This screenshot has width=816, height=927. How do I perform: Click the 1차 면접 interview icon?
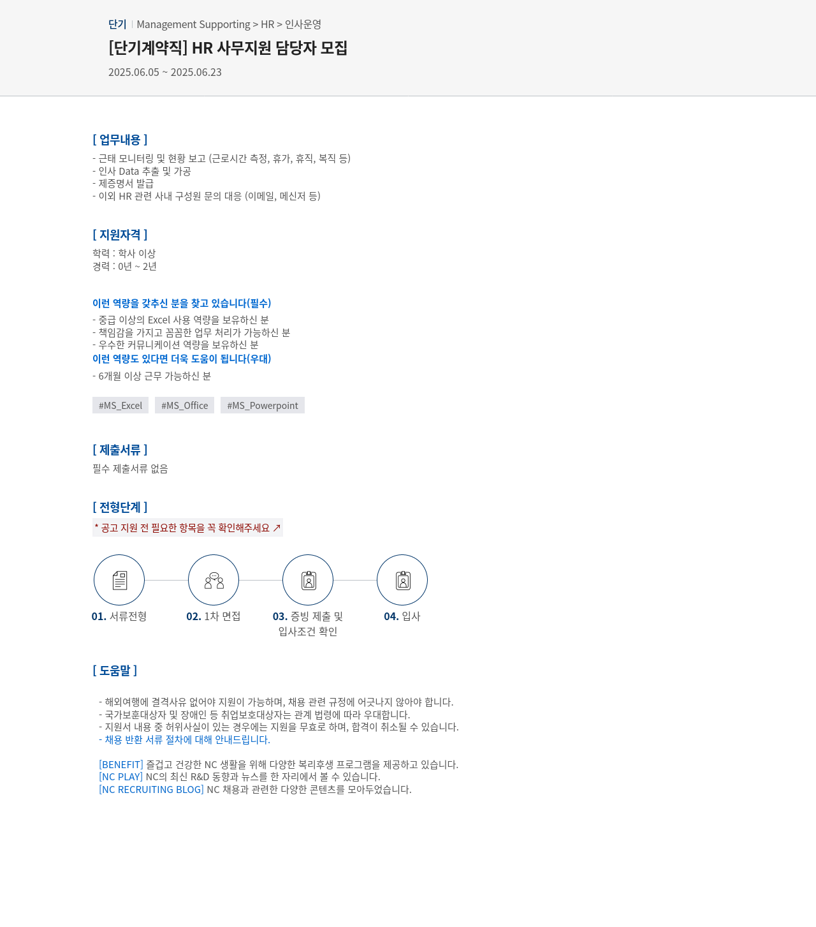point(214,580)
